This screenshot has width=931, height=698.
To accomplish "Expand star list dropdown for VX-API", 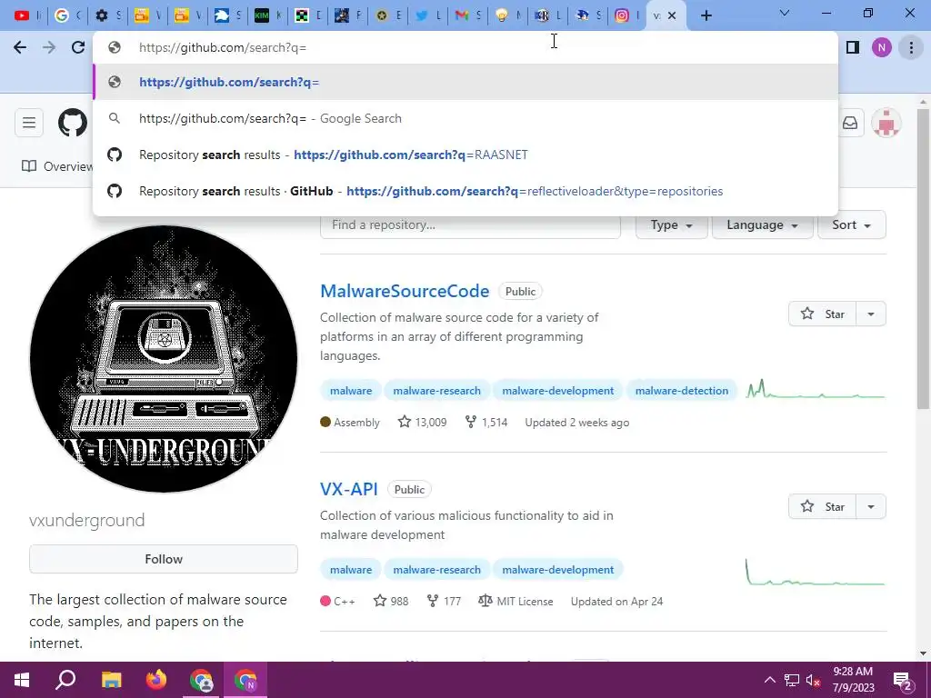I will tap(871, 506).
